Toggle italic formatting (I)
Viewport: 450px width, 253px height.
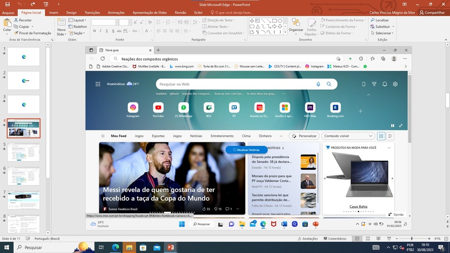click(100, 31)
